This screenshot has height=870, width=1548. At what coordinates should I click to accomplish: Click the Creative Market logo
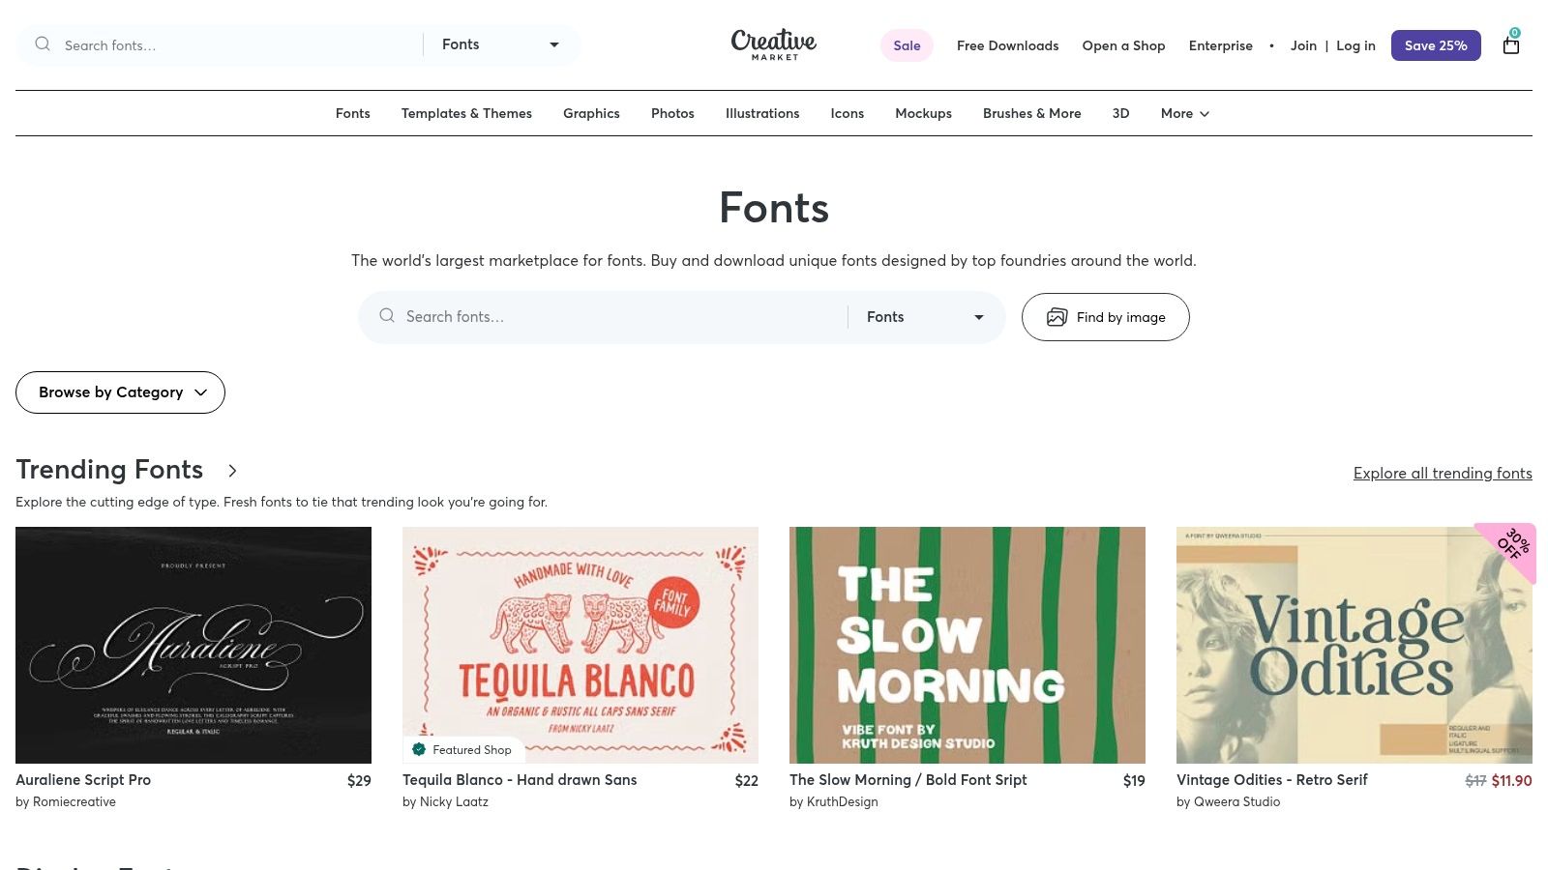point(773,44)
